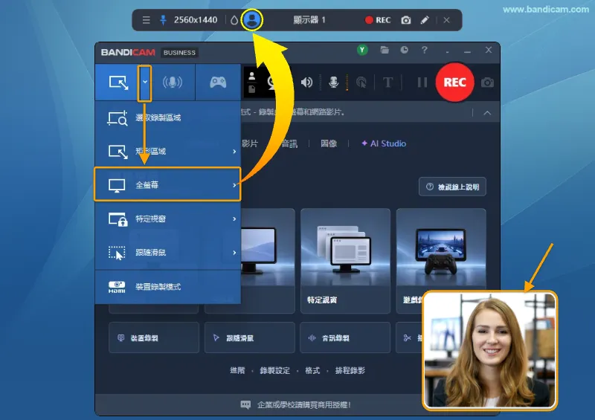This screenshot has height=420, width=595.
Task: Toggle microphone recording in the toolbar
Action: point(333,83)
